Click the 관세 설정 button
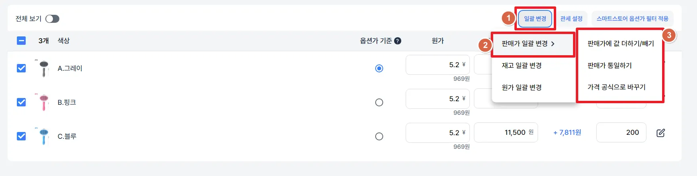 [x=571, y=19]
